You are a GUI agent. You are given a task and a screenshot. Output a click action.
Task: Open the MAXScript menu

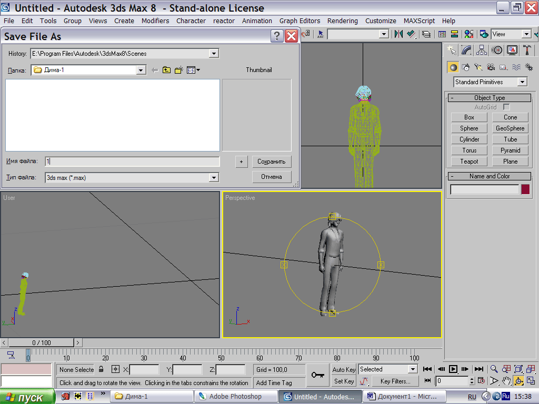(420, 21)
